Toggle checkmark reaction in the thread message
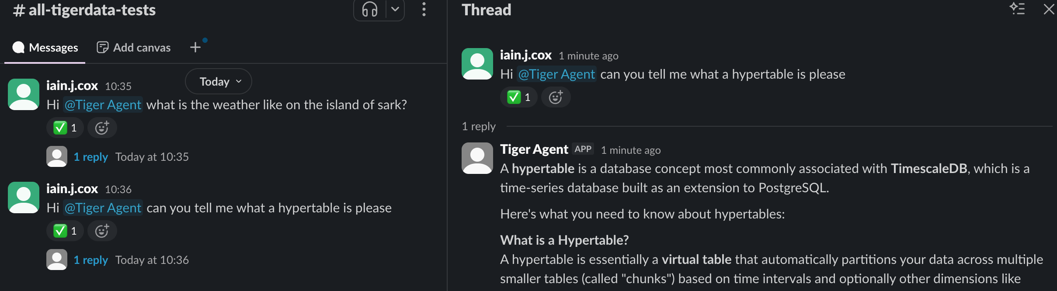This screenshot has height=291, width=1057. (x=518, y=97)
